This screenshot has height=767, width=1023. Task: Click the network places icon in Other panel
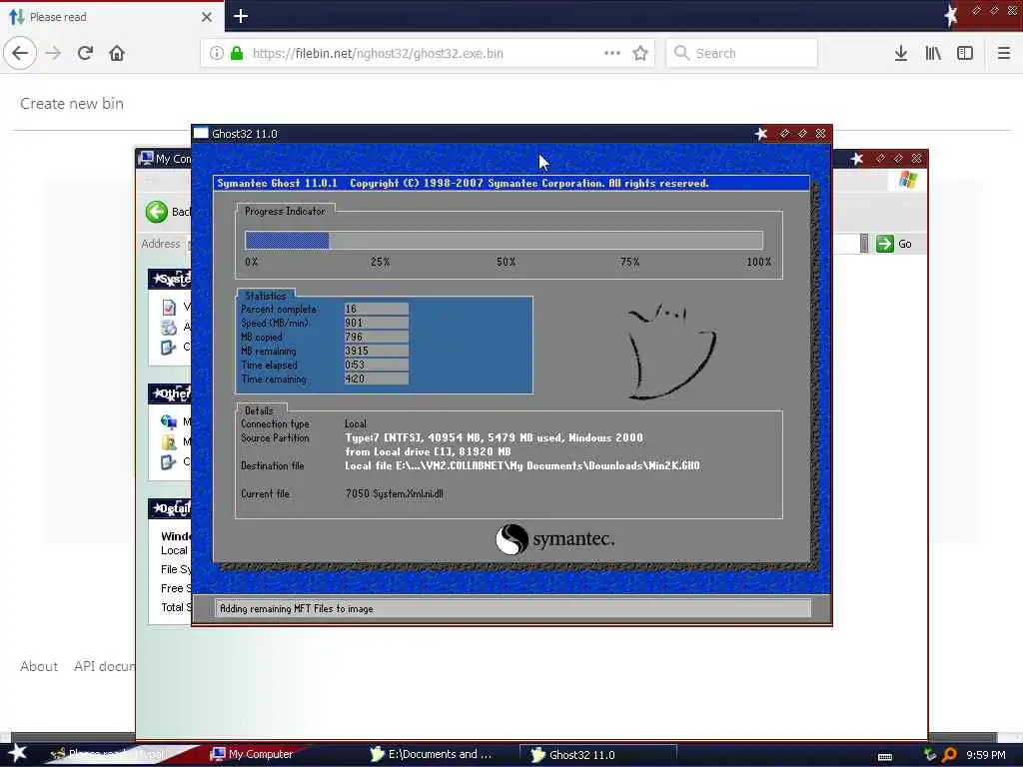[x=168, y=422]
